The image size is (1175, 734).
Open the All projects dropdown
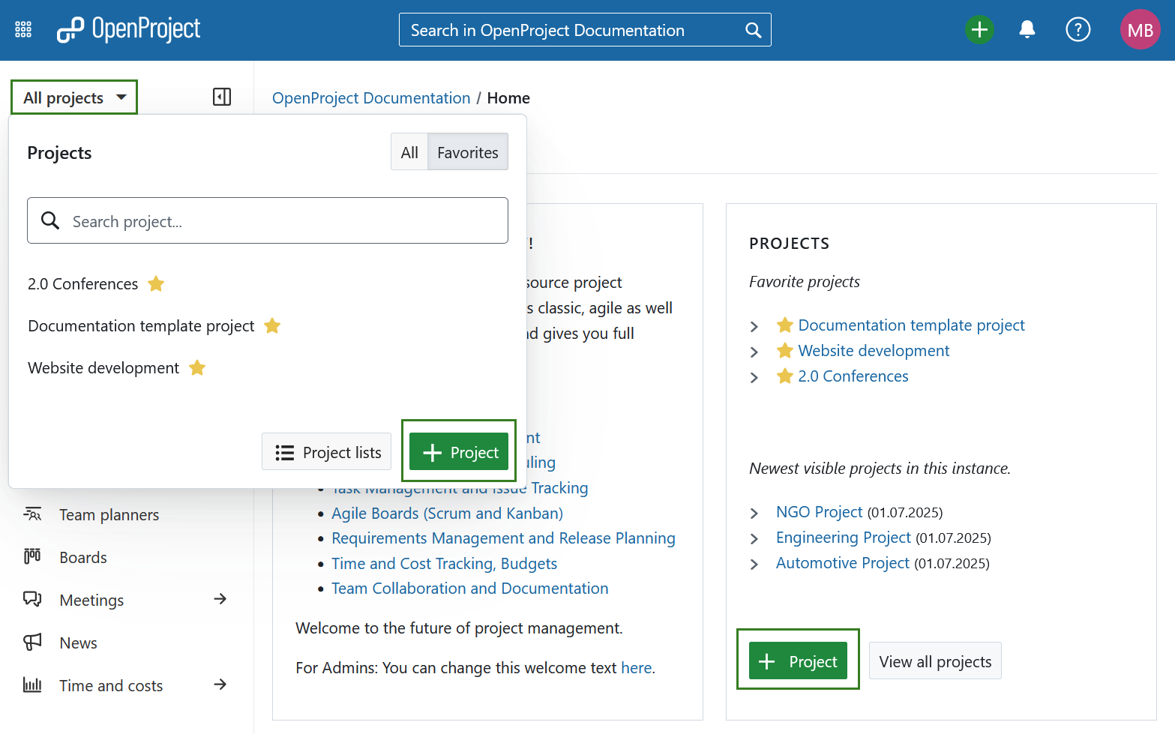pos(74,97)
